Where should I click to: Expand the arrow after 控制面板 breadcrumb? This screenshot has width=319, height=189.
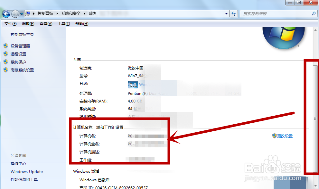point(57,13)
